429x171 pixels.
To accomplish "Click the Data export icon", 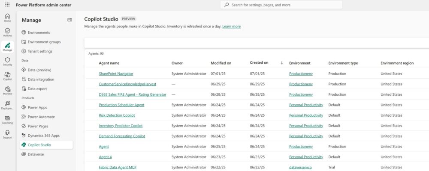I will click(24, 88).
